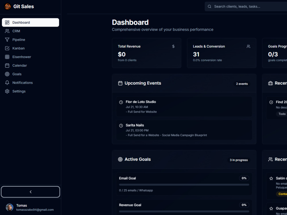Click the Calendar icon in sidebar
287x215 pixels.
[x=7, y=65]
